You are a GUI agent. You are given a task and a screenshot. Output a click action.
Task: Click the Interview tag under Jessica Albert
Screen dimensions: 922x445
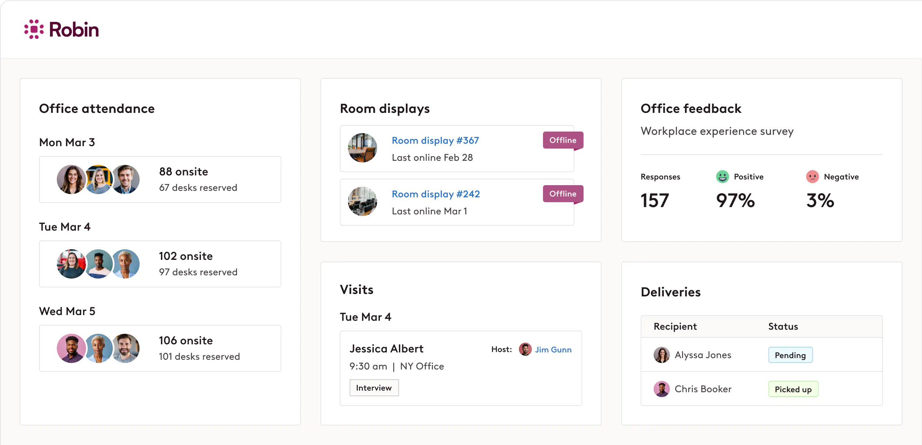(x=374, y=387)
